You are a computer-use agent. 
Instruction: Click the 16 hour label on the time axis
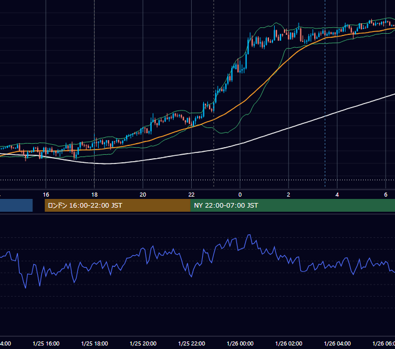(46, 195)
